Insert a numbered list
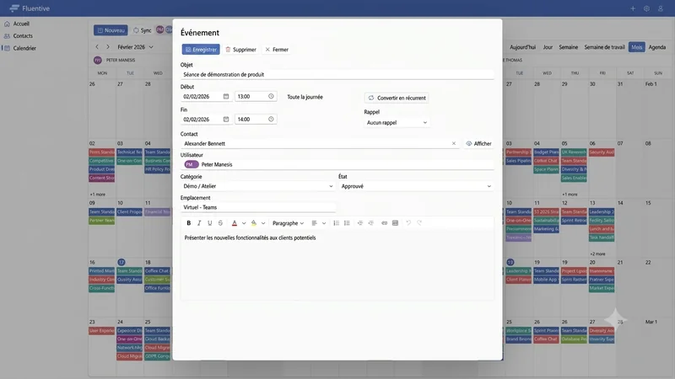The height and width of the screenshot is (379, 675). [x=336, y=223]
